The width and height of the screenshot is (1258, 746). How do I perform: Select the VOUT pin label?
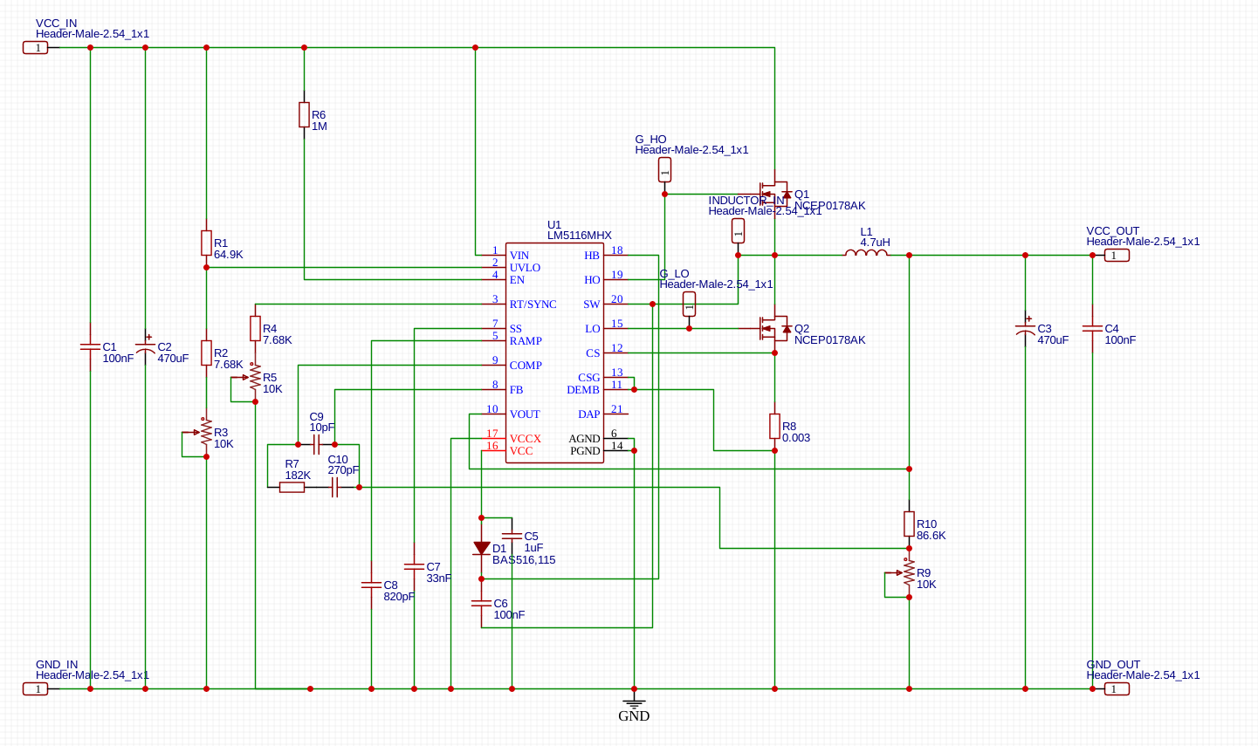click(x=526, y=414)
